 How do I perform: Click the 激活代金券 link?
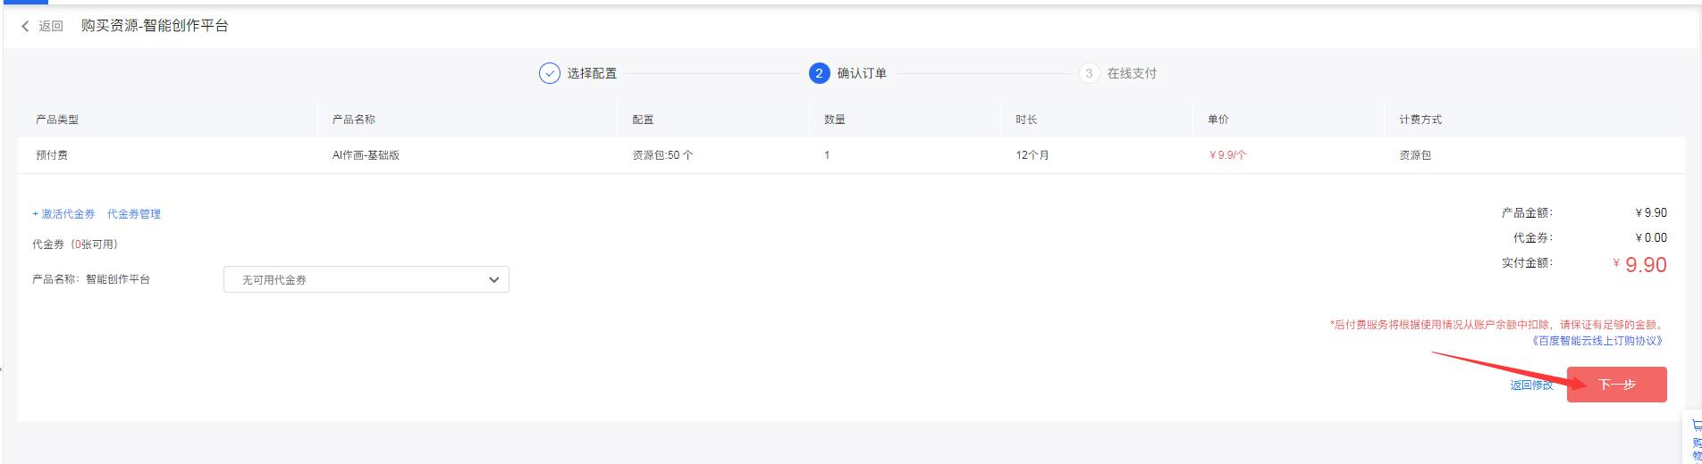click(63, 214)
